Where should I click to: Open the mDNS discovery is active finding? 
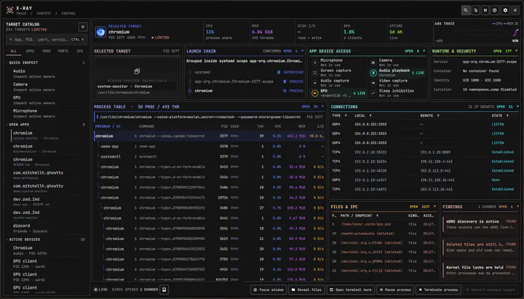[480, 224]
